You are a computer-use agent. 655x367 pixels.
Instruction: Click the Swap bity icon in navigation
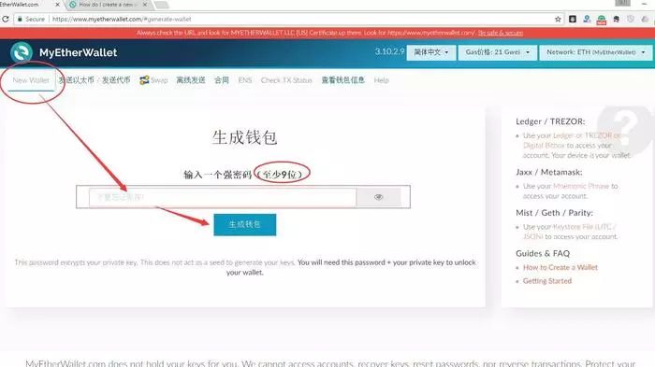pyautogui.click(x=144, y=80)
